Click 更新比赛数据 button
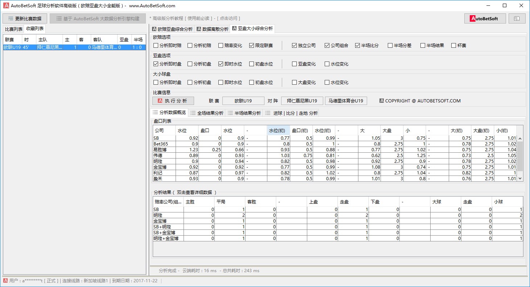 pyautogui.click(x=25, y=18)
